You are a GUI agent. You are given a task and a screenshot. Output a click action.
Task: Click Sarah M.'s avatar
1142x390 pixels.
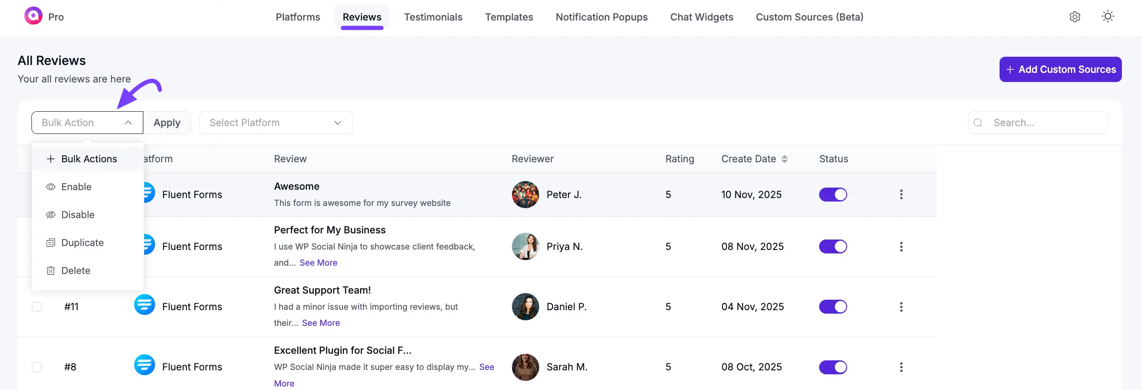click(525, 367)
